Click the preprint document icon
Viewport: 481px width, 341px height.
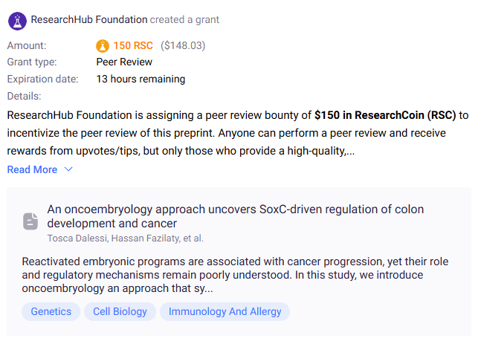click(x=30, y=221)
